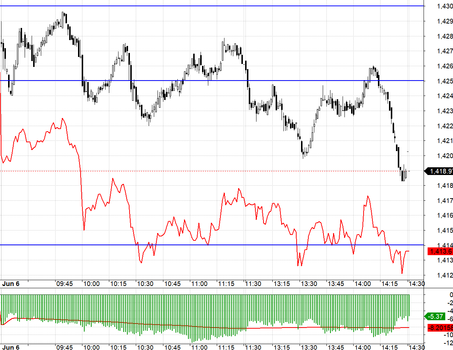Click the red 1,413.6 price badge

pyautogui.click(x=439, y=251)
